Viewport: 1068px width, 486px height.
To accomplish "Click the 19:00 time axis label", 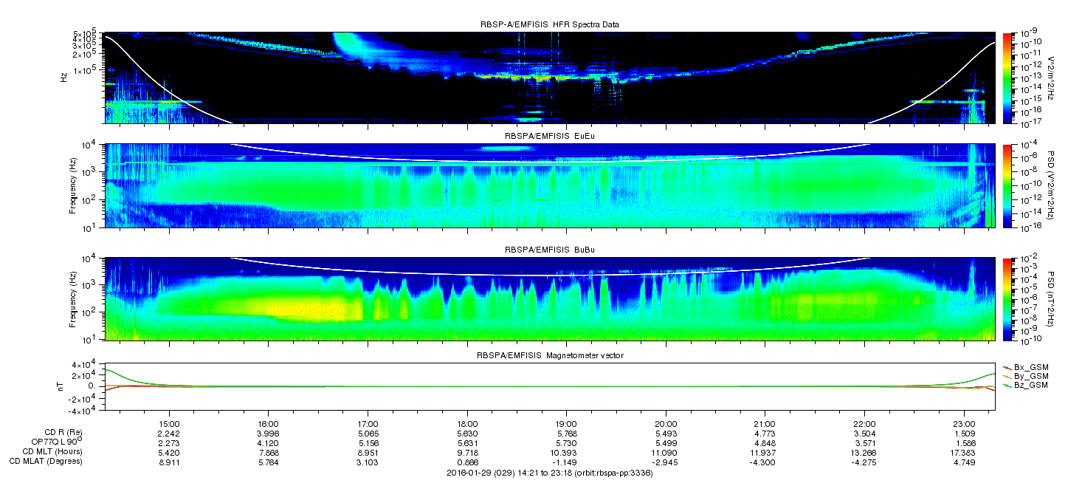I will pos(566,424).
